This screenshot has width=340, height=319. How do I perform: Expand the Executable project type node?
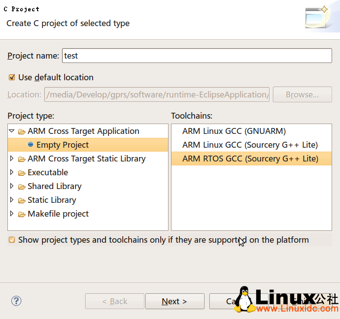pos(12,173)
